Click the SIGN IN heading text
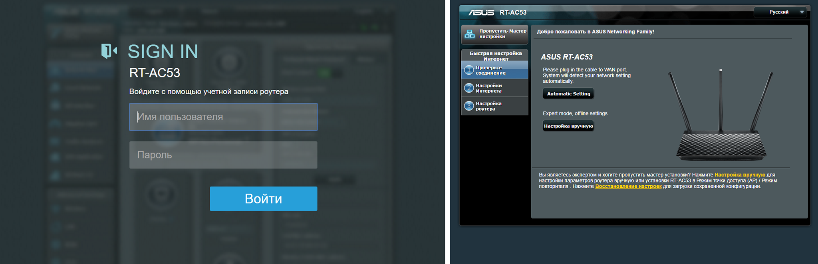Image resolution: width=818 pixels, height=264 pixels. click(163, 52)
